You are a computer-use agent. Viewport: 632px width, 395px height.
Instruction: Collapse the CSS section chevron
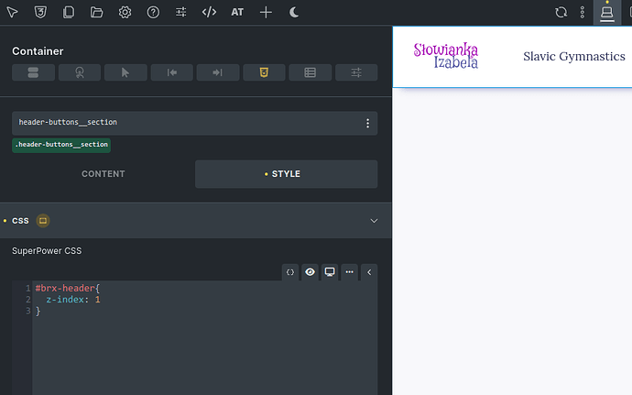coord(374,221)
